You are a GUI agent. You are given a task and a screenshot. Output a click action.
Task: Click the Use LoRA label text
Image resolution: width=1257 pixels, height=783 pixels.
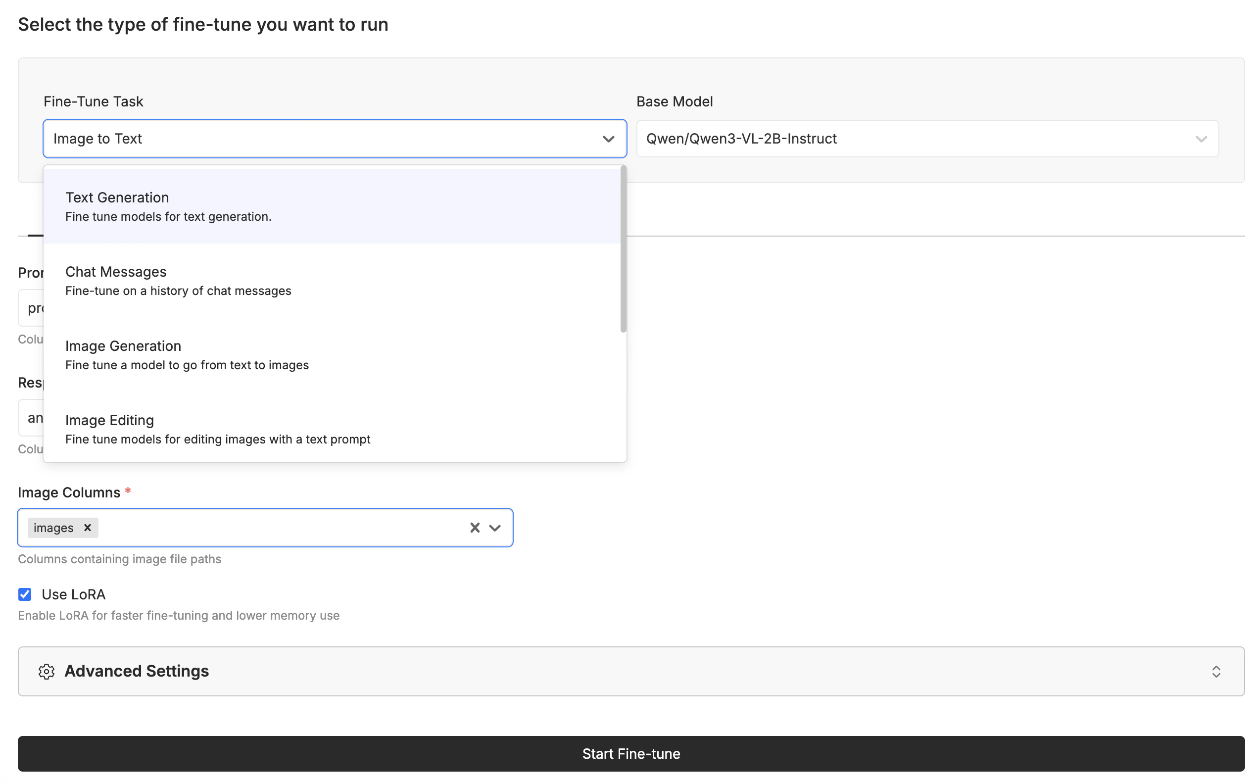coord(74,594)
